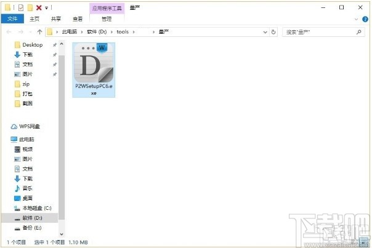Click tools in the address breadcrumb
The height and width of the screenshot is (248, 372).
123,32
